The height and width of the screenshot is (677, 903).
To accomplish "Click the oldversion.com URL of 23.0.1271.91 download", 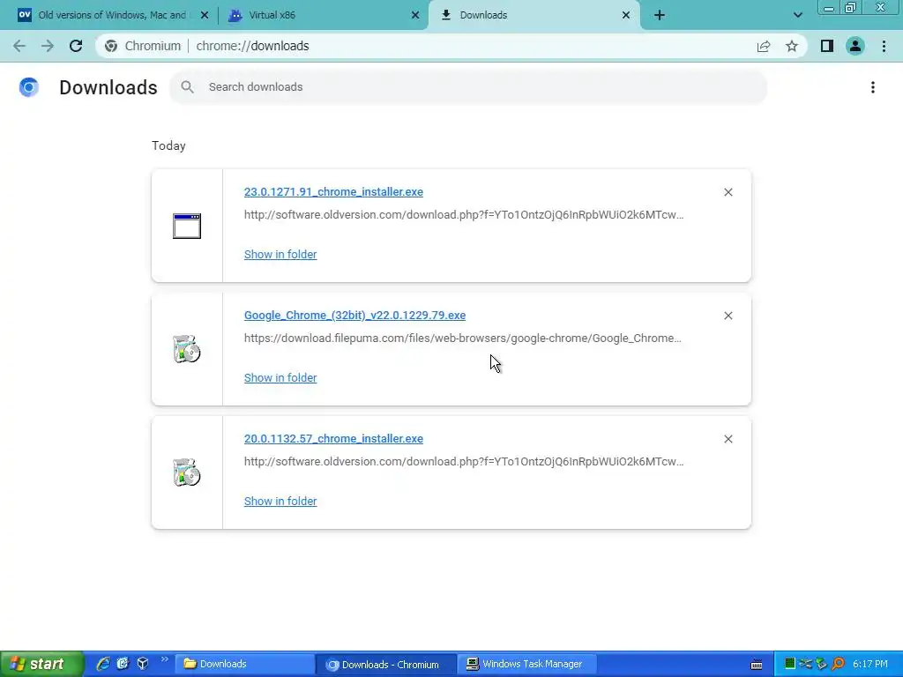I will pyautogui.click(x=464, y=215).
